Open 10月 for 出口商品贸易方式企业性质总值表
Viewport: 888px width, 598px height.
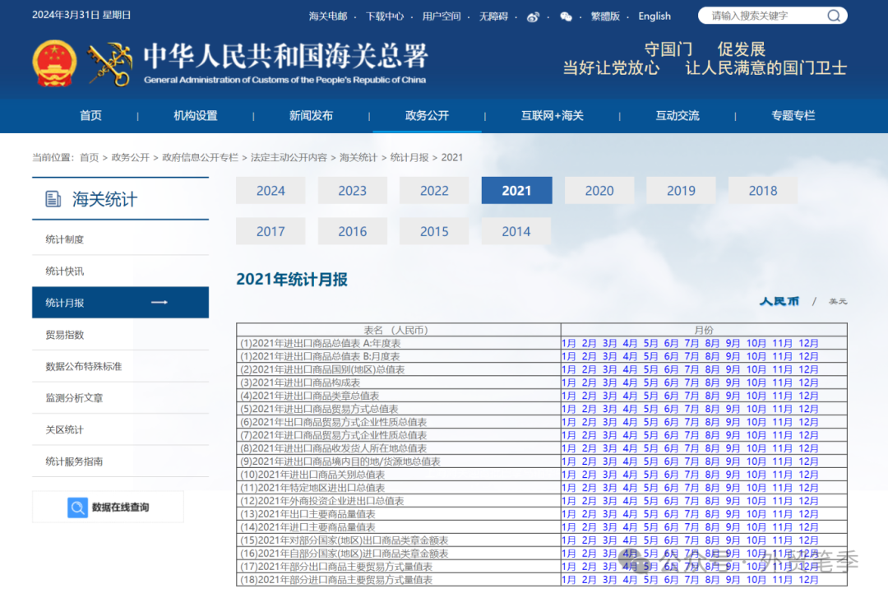pos(756,422)
